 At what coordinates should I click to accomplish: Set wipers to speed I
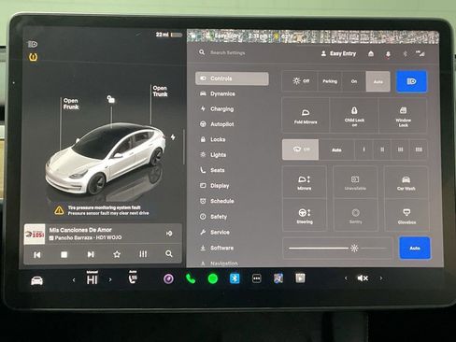pyautogui.click(x=363, y=150)
